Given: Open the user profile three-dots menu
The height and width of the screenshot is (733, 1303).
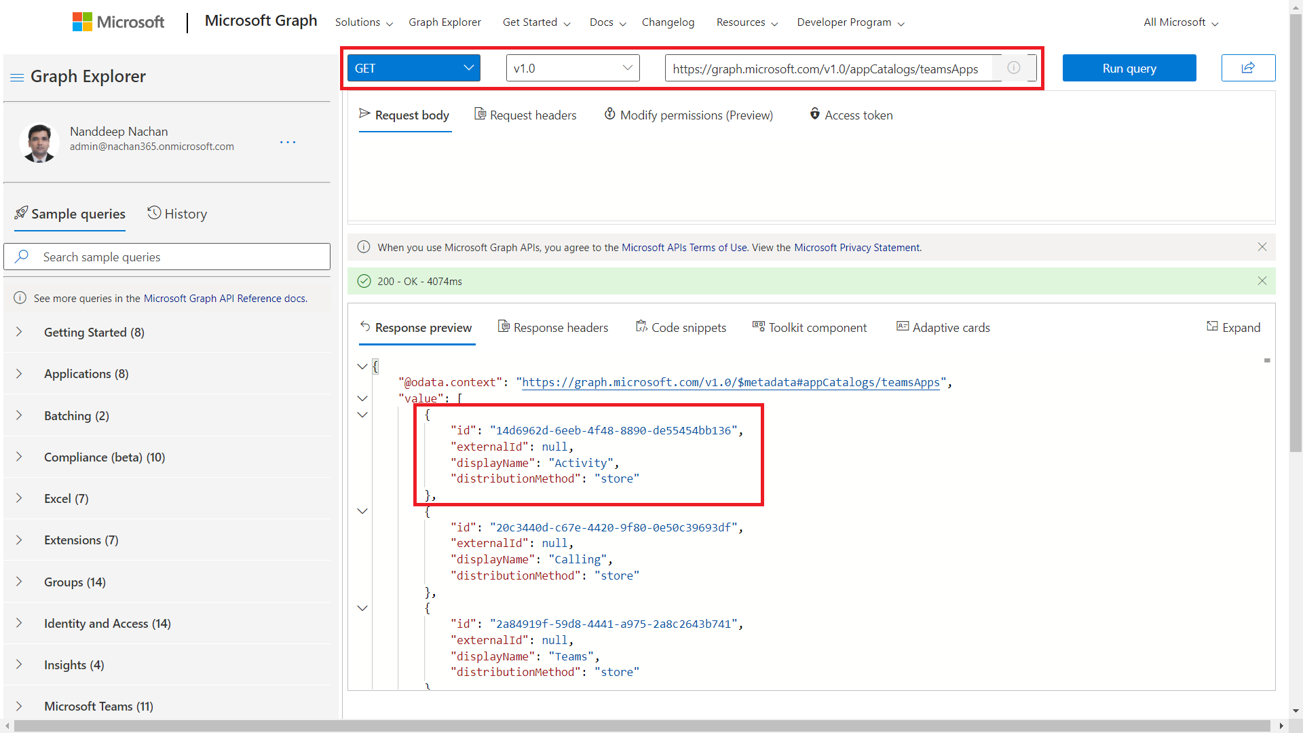Looking at the screenshot, I should pos(288,142).
